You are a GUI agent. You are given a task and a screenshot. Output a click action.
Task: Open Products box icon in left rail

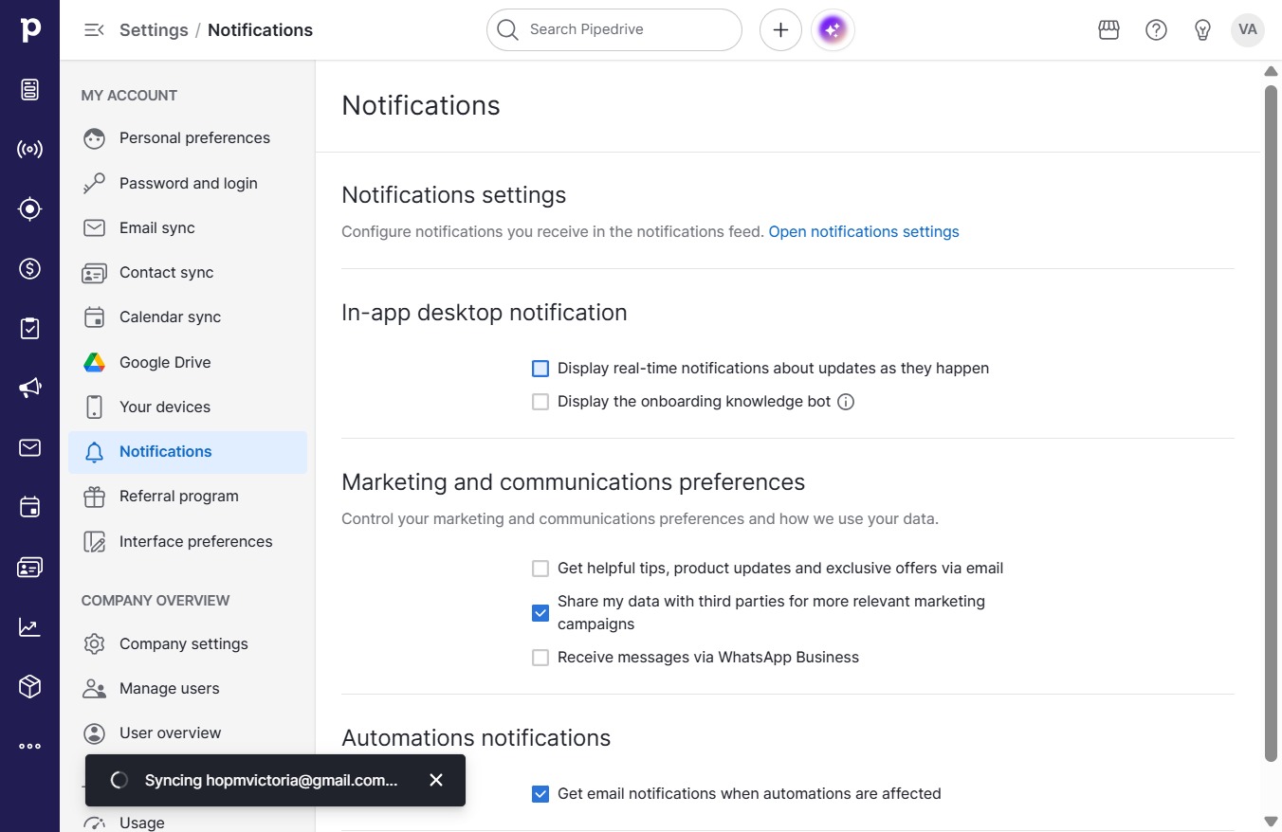click(x=30, y=686)
